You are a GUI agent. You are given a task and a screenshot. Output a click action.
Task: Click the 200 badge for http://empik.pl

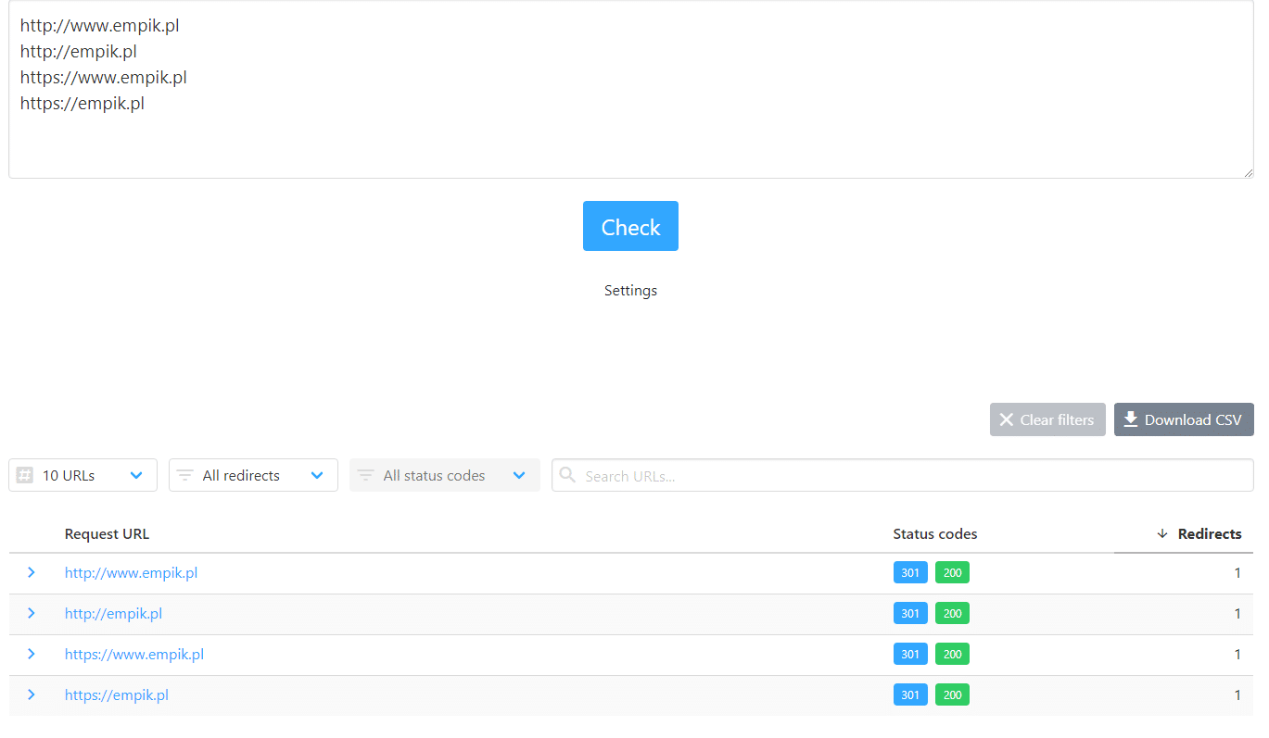pos(952,614)
